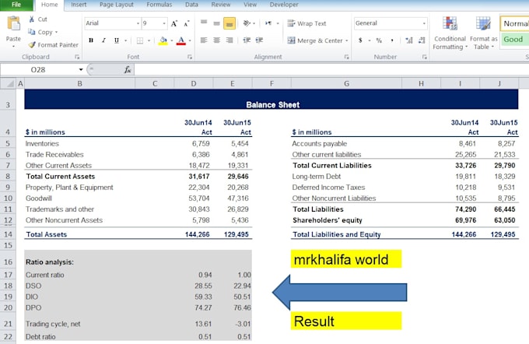Image resolution: width=529 pixels, height=344 pixels.
Task: Switch to the Insert tab
Action: (x=79, y=5)
